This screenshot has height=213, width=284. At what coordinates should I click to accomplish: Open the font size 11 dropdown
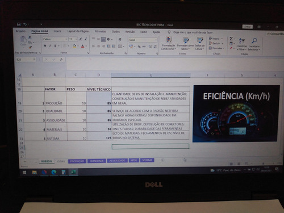pyautogui.click(x=76, y=39)
